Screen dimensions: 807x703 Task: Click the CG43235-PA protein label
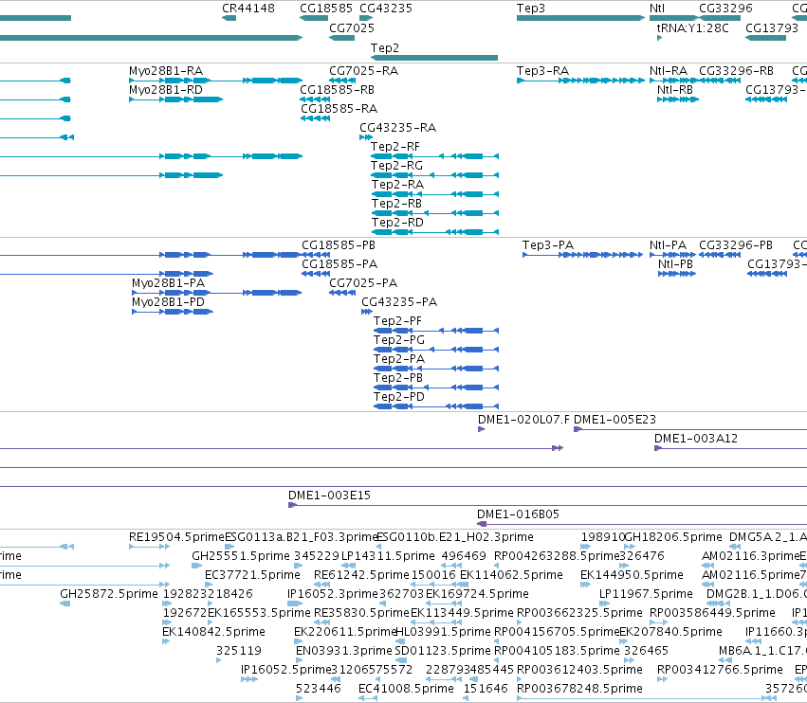399,302
